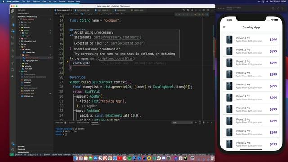Open the Help menu in menu bar
This screenshot has width=288, height=162.
pyautogui.click(x=78, y=1)
